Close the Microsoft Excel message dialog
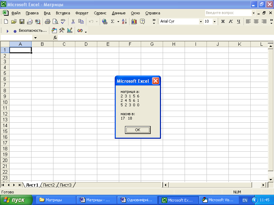 [155, 81]
